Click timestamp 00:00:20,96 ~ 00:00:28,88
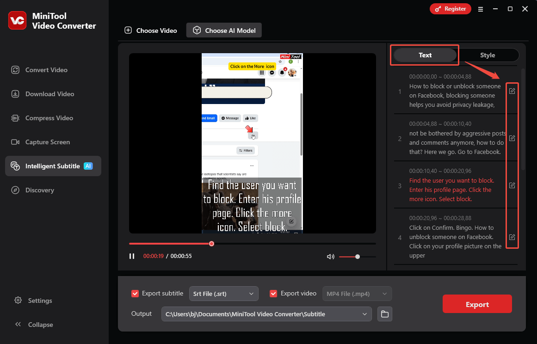Screen dimensions: 537x344 click(x=440, y=218)
